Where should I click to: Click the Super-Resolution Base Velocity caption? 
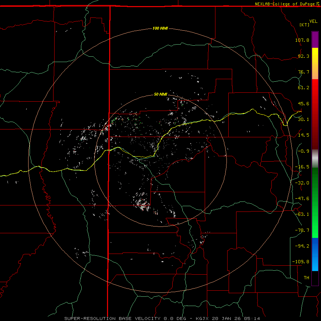[x=162, y=319]
